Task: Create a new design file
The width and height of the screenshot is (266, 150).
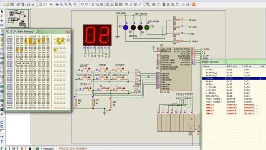Action: point(3,5)
